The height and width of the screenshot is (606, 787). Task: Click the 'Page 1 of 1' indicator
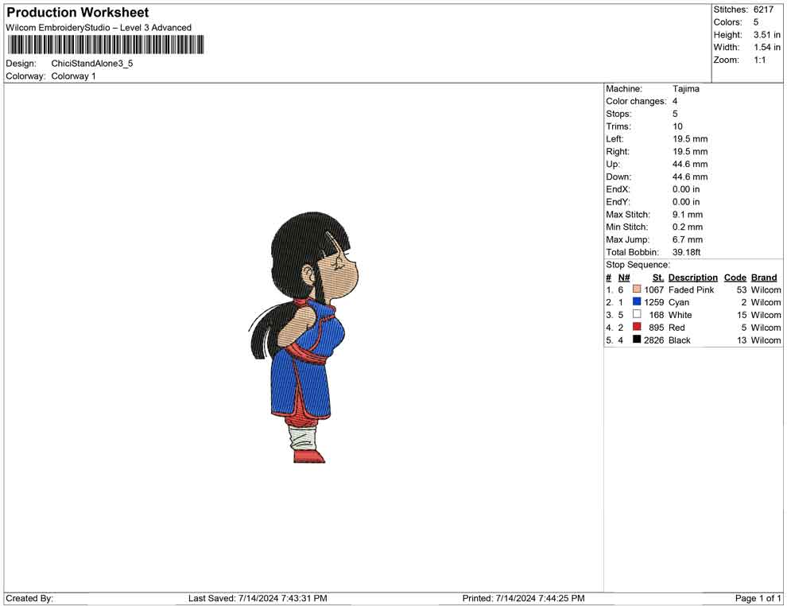coord(758,599)
